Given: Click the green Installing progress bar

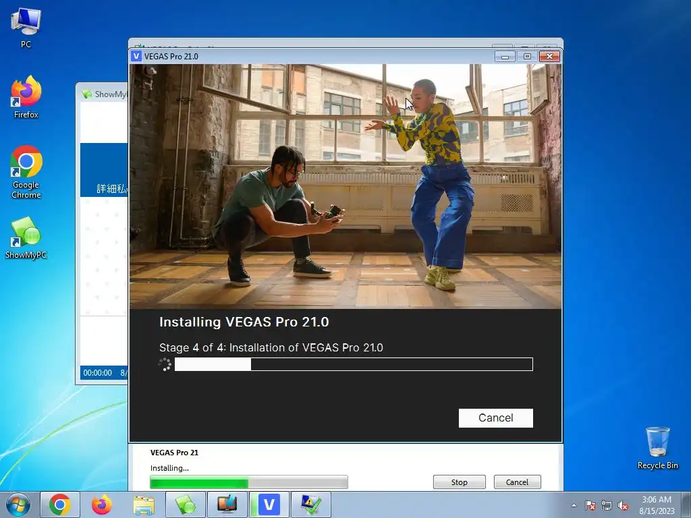Looking at the screenshot, I should (248, 482).
